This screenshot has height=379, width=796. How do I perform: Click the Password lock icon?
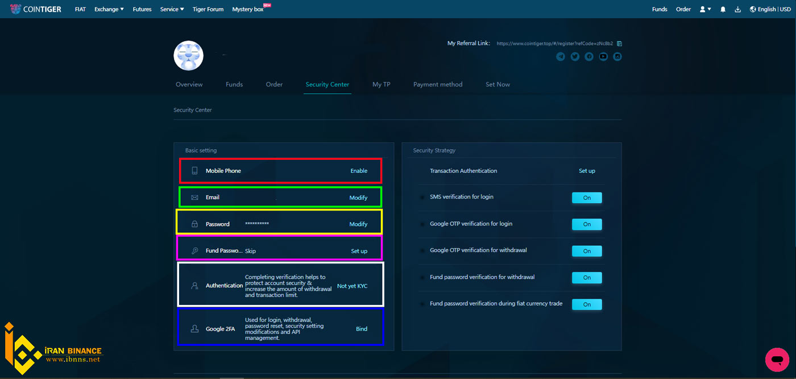tap(194, 224)
